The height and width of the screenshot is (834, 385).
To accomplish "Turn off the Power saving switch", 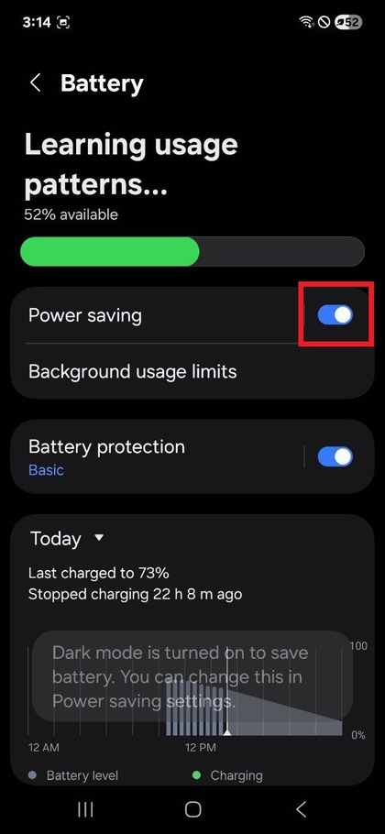I will click(335, 315).
